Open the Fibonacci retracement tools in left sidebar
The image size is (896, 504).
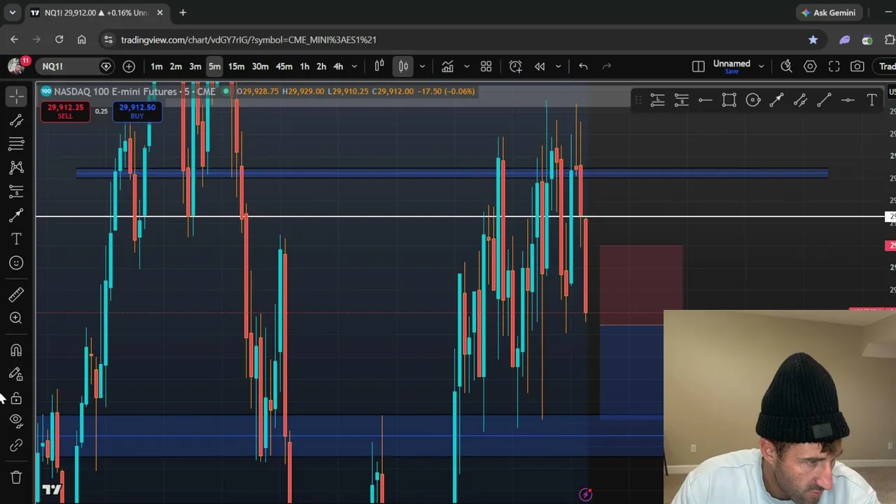[16, 143]
